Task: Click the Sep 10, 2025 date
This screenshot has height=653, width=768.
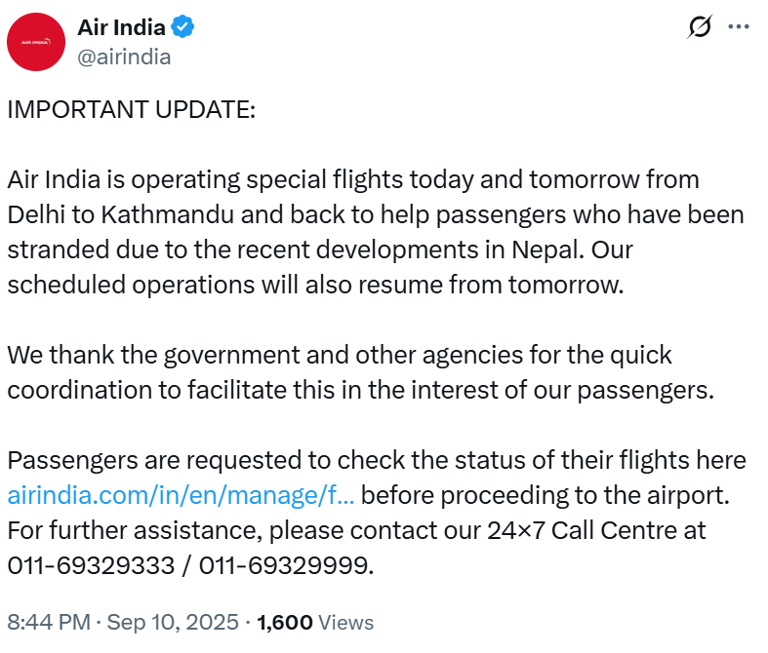Action: pyautogui.click(x=173, y=622)
